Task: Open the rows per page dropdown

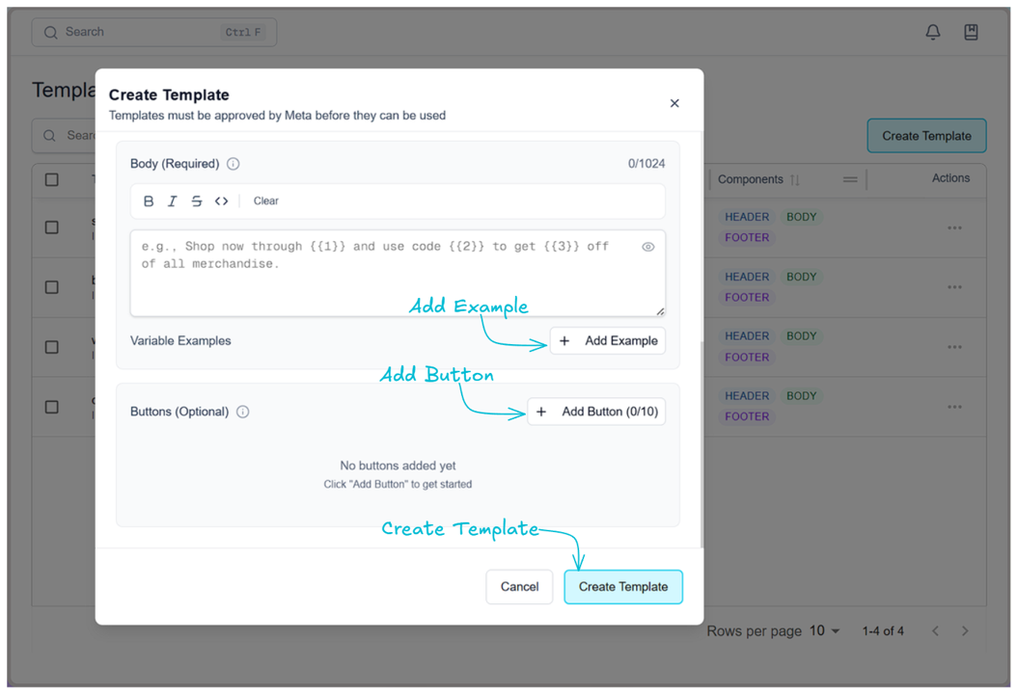Action: point(825,631)
